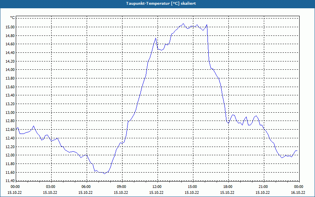
Task: Pick the 15:00 time axis label
Action: (193, 187)
